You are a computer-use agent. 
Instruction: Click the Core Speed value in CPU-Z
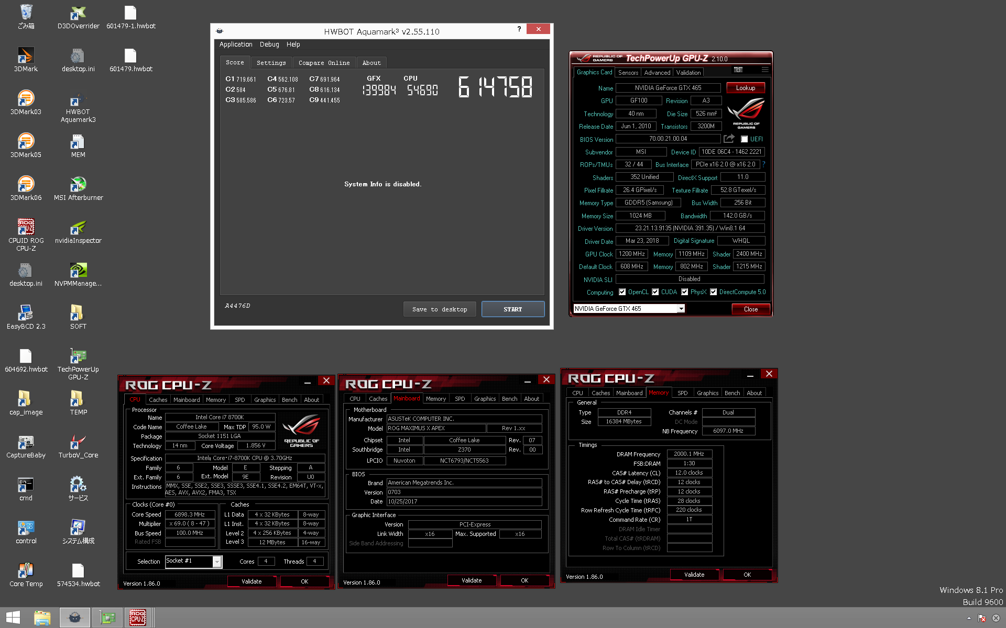click(190, 515)
